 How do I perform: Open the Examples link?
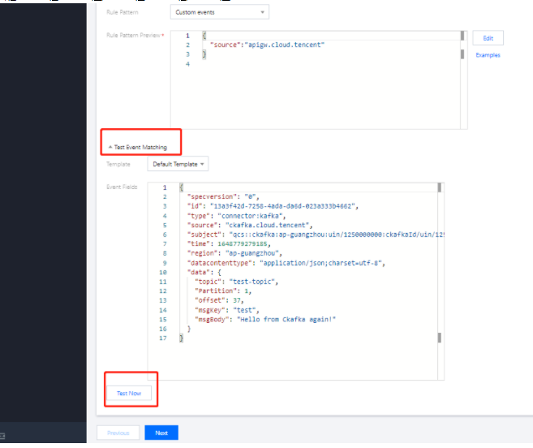tap(488, 55)
